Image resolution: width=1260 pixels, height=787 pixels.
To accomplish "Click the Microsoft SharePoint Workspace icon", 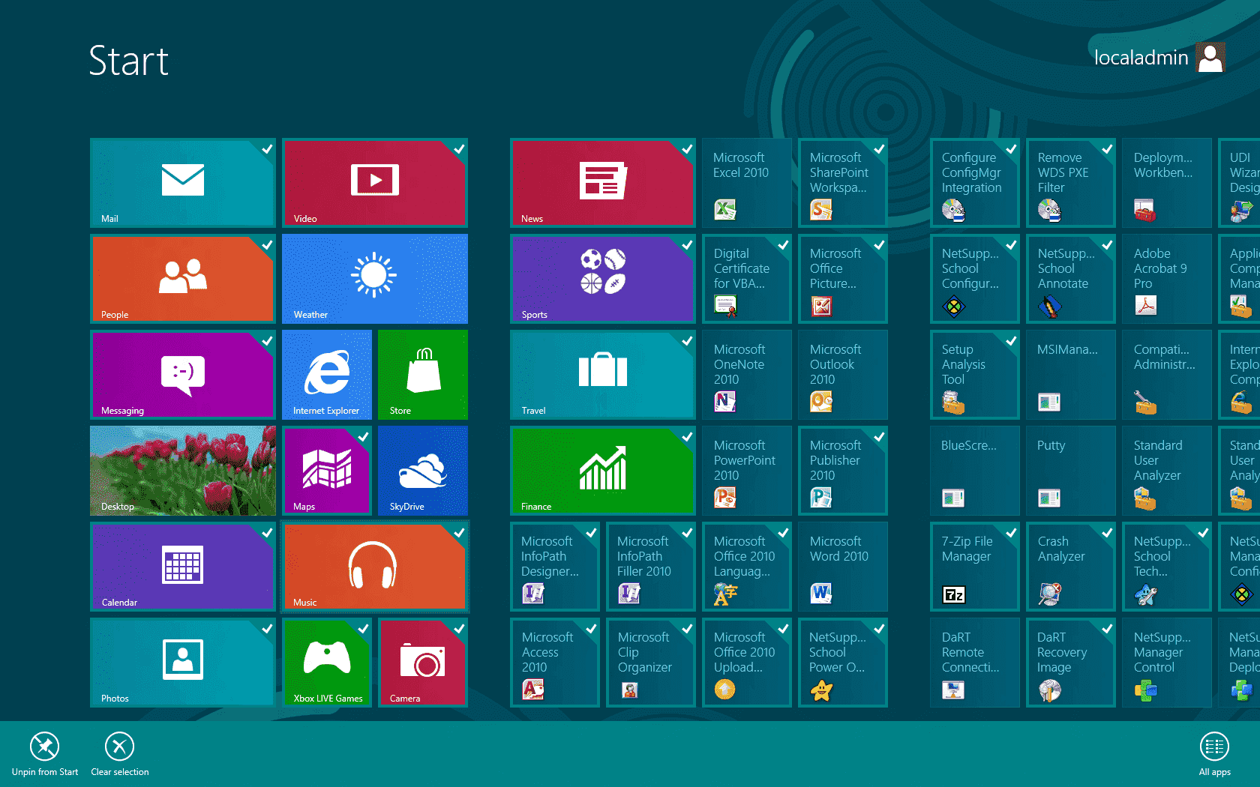I will [x=821, y=210].
